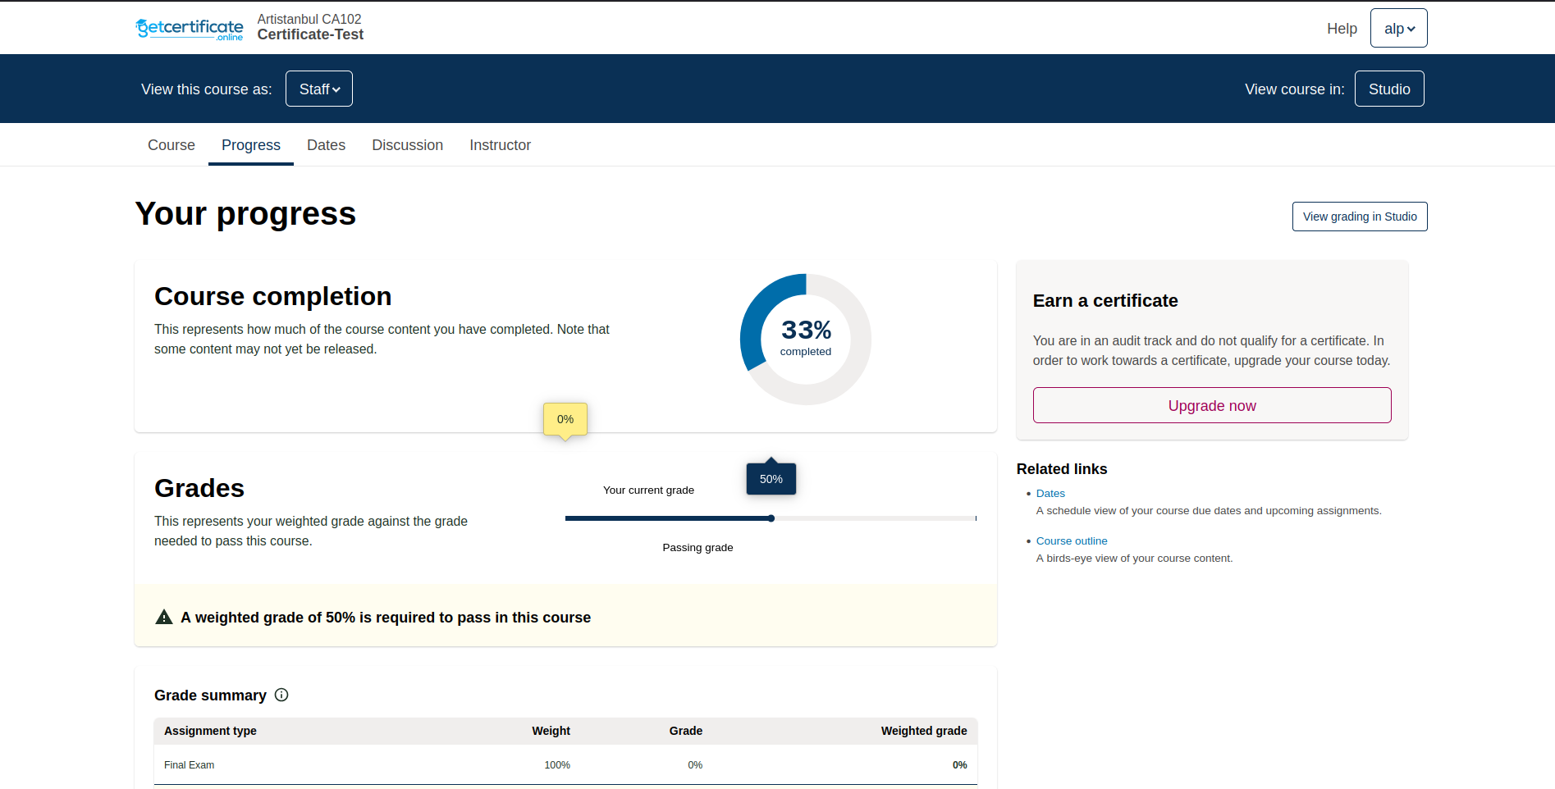Viewport: 1555px width, 789px height.
Task: Open the Help link
Action: click(x=1342, y=28)
